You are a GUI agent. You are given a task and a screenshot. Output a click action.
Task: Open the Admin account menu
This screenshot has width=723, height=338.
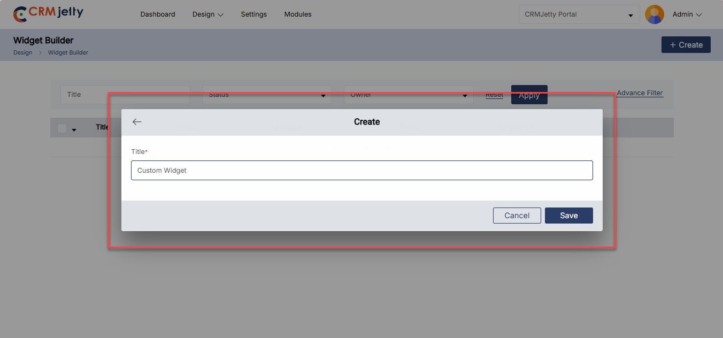687,14
